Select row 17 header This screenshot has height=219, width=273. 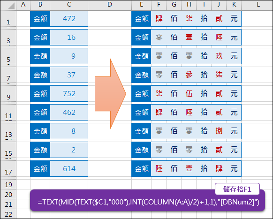(8, 169)
